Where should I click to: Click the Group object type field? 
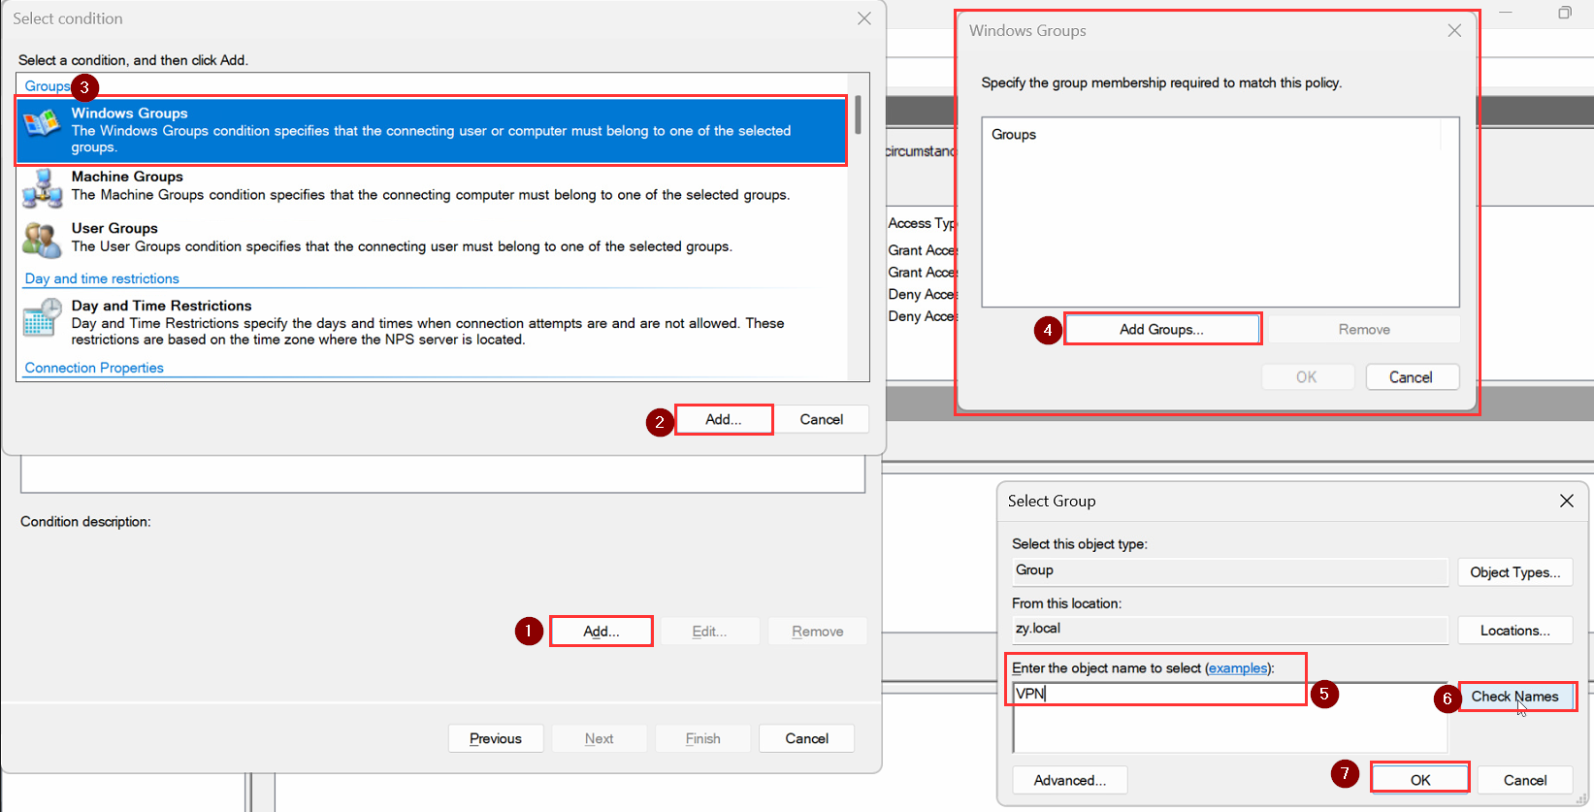[1230, 570]
